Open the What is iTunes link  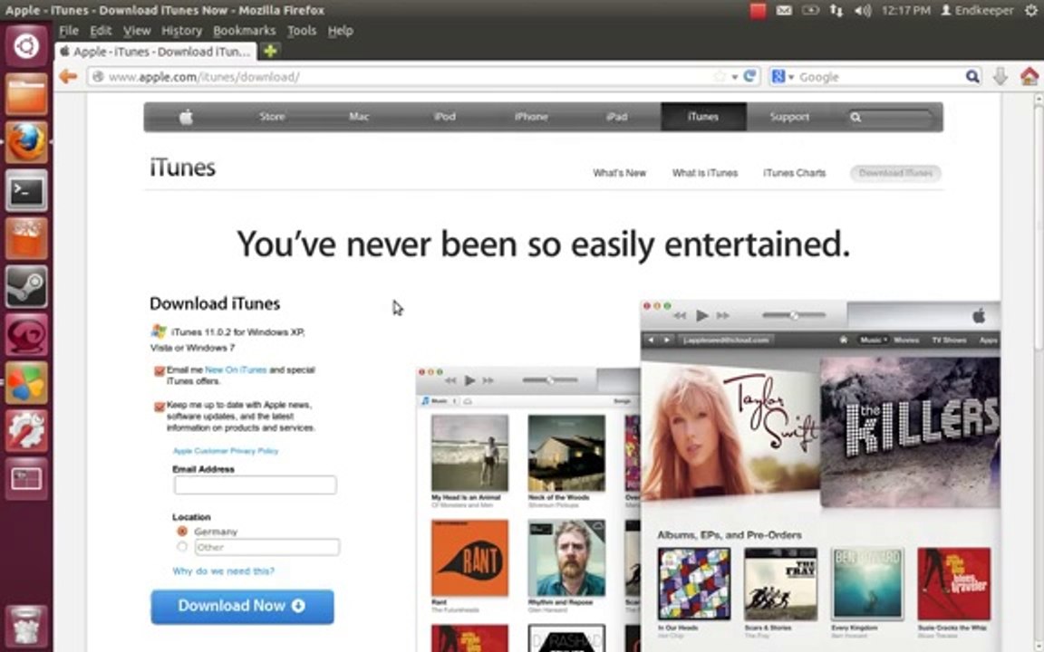[705, 173]
